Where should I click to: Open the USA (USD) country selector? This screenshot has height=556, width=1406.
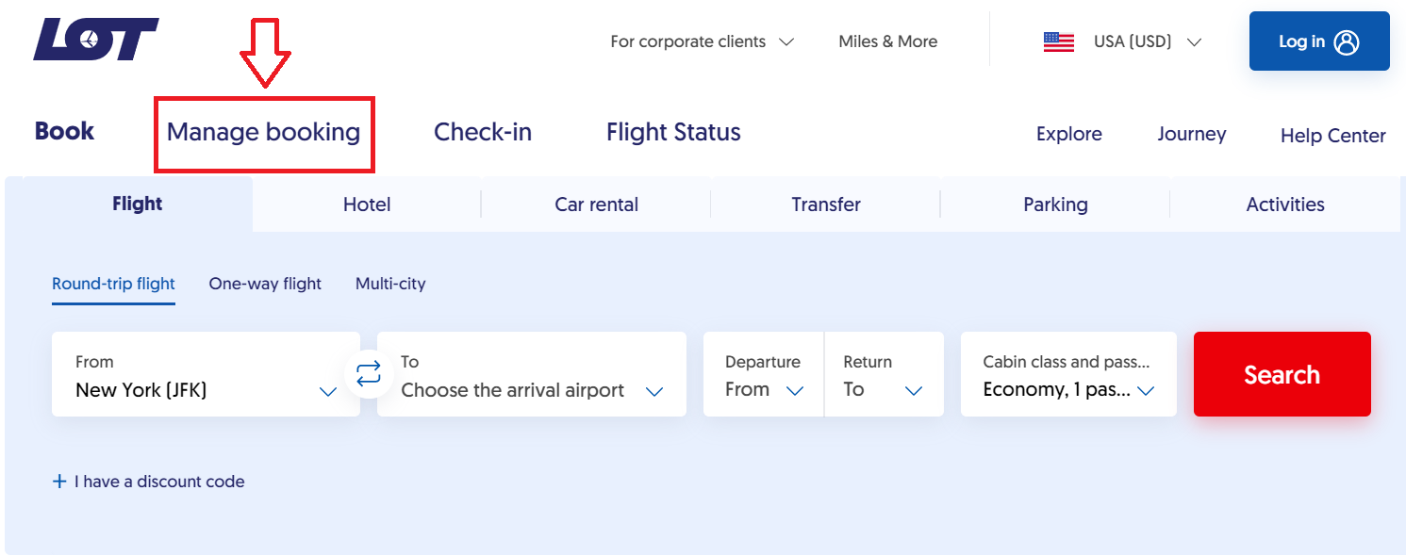(x=1123, y=41)
